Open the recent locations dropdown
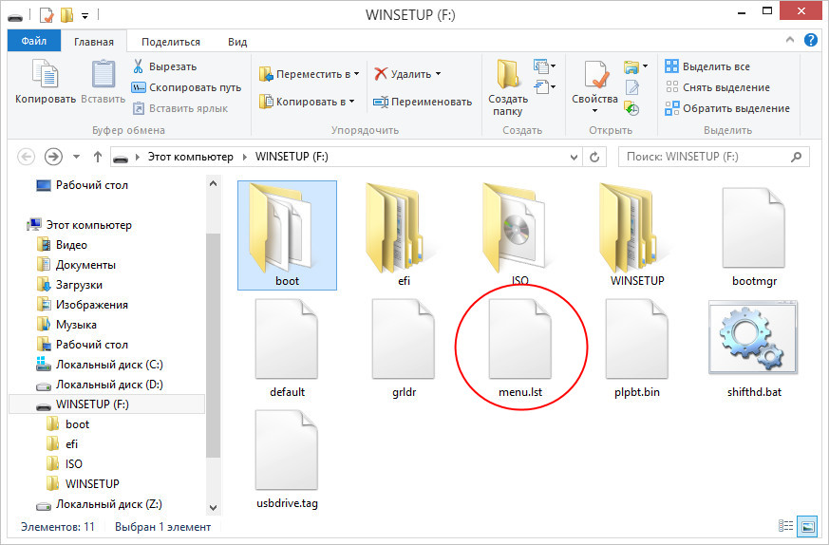 point(77,157)
